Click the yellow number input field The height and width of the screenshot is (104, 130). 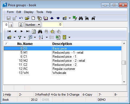coord(53,24)
